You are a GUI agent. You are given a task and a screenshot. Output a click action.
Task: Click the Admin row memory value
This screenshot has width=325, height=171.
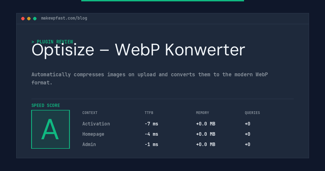pyautogui.click(x=206, y=144)
